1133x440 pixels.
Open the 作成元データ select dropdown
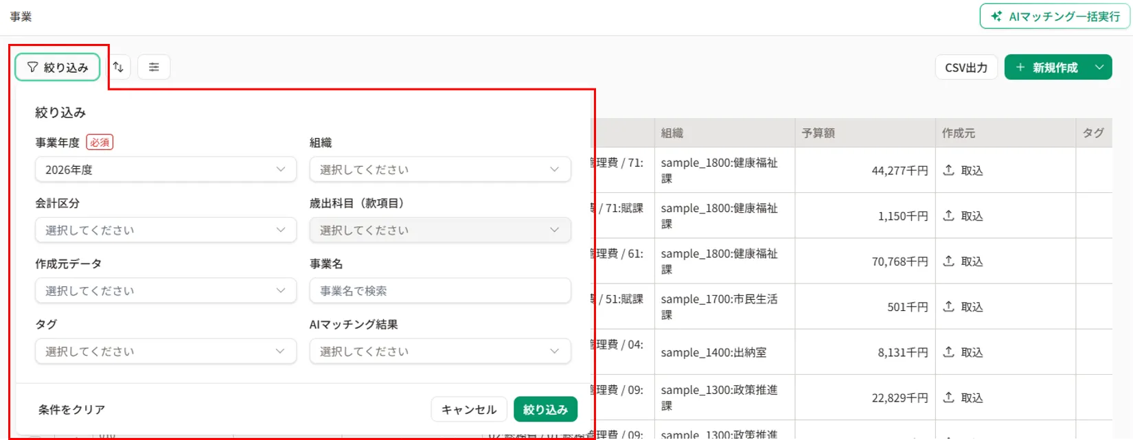[165, 290]
